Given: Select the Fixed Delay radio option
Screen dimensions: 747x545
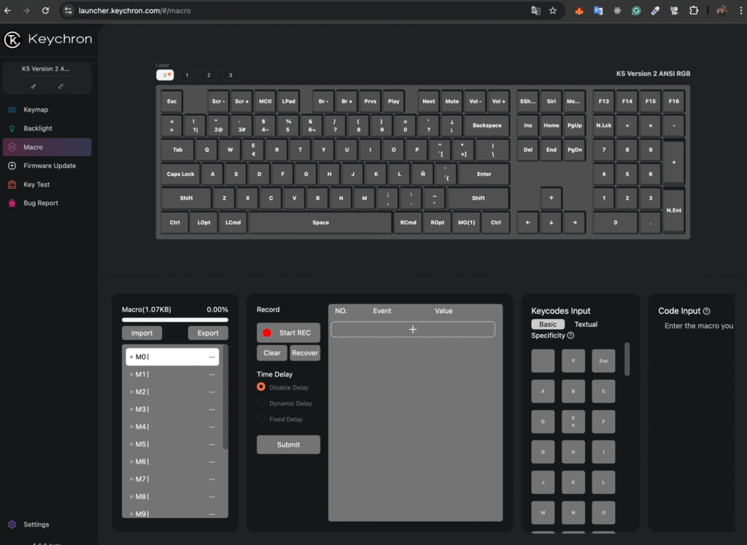Looking at the screenshot, I should pos(261,419).
